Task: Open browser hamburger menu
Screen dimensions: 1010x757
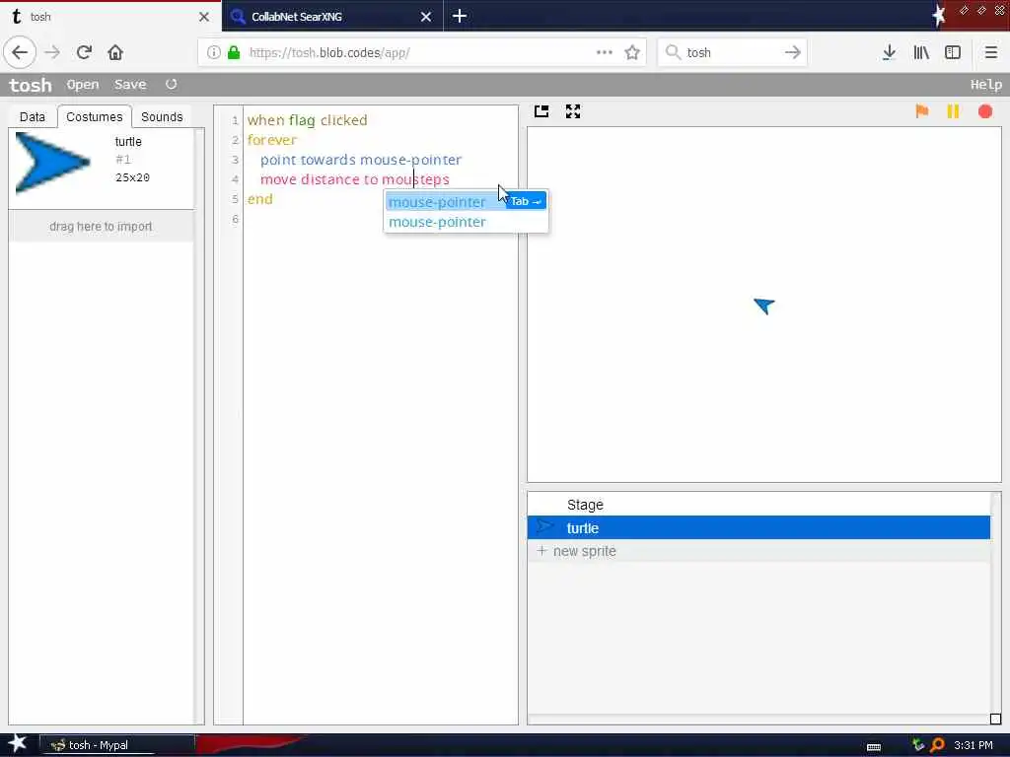Action: click(x=991, y=52)
